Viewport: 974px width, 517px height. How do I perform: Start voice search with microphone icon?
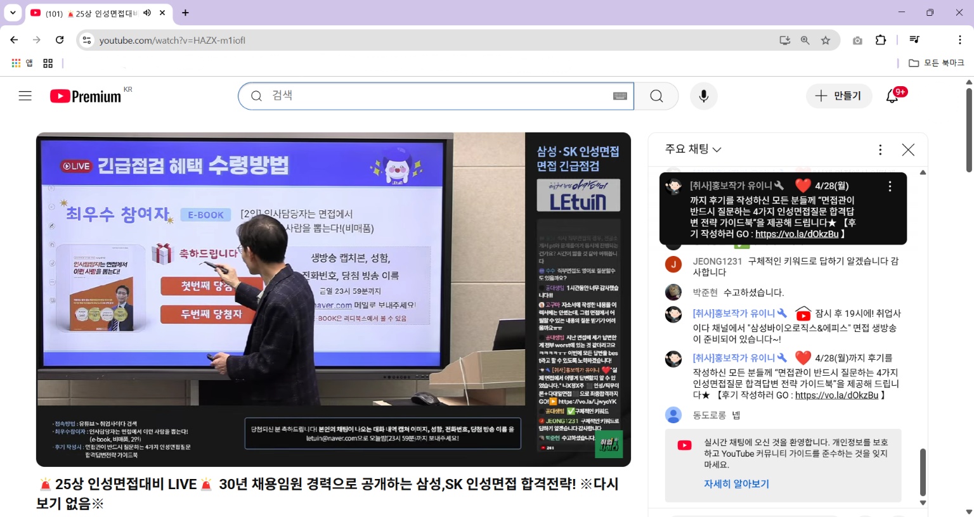pyautogui.click(x=703, y=96)
